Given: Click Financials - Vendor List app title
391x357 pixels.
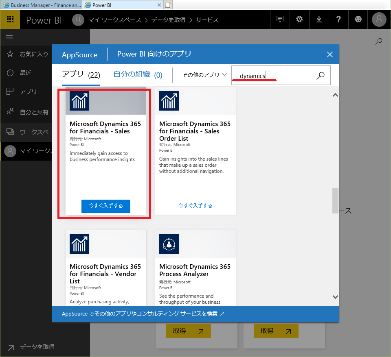Looking at the screenshot, I should pyautogui.click(x=105, y=274).
